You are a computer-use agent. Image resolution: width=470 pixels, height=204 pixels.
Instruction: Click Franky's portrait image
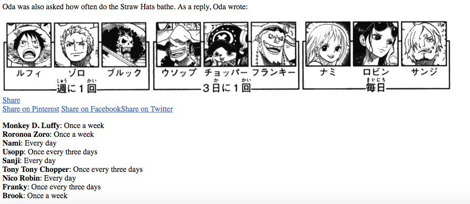(274, 44)
